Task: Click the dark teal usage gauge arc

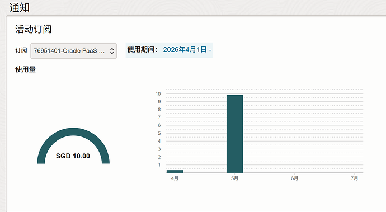Action: coord(73,131)
